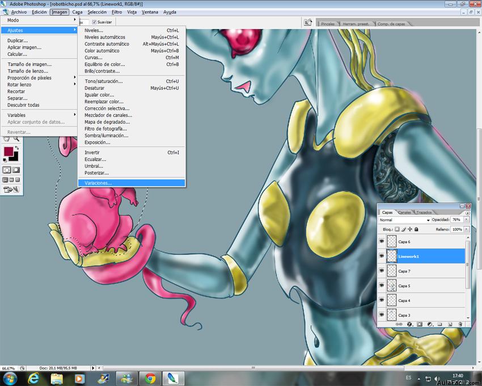Select the Hand tool in the toolbox

coord(6,140)
